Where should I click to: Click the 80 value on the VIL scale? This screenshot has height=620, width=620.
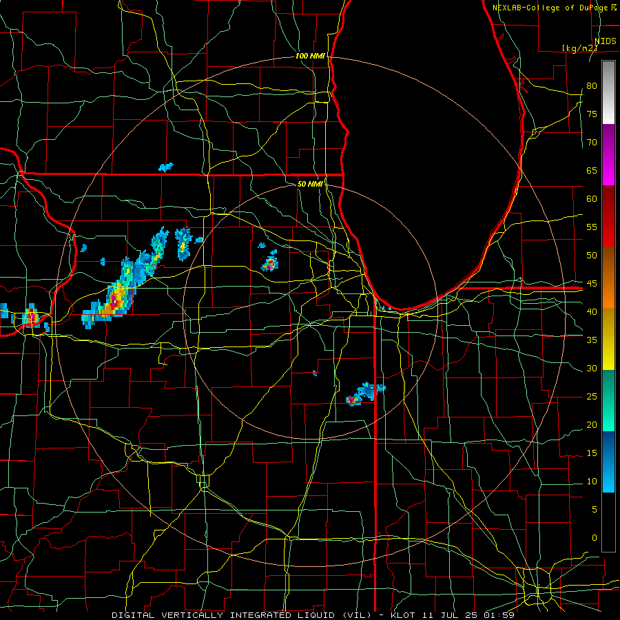[x=592, y=86]
